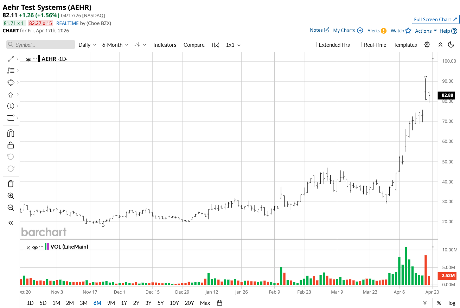This screenshot has height=308, width=460.
Task: Switch to dark mode with the moon icon
Action: (451, 45)
